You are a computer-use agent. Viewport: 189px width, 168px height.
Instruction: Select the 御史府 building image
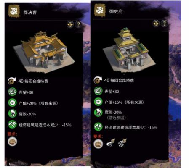(129, 50)
